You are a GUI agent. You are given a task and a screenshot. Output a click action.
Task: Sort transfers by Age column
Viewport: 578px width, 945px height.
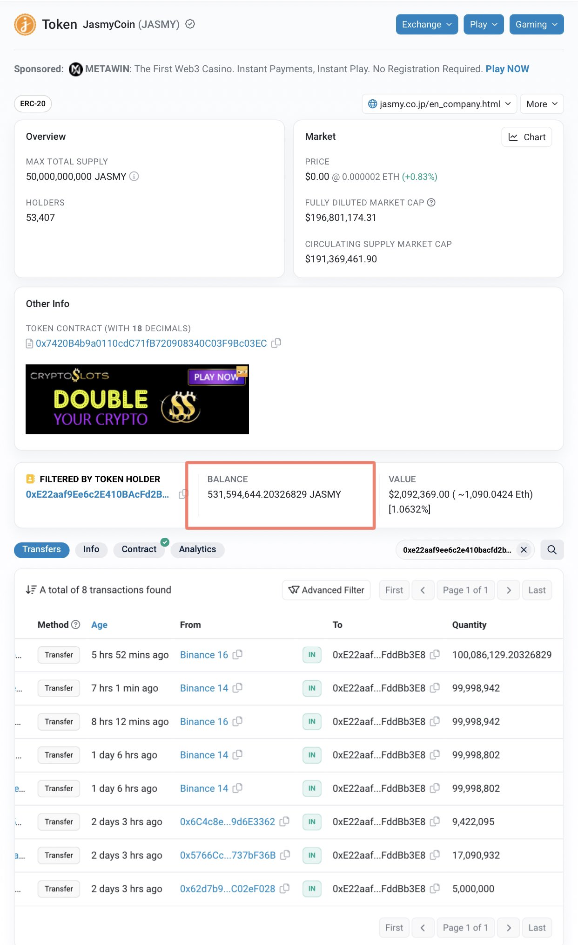click(99, 625)
